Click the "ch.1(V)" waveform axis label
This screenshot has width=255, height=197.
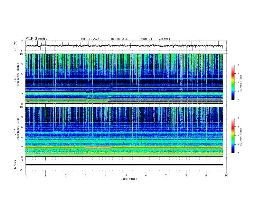click(x=15, y=46)
